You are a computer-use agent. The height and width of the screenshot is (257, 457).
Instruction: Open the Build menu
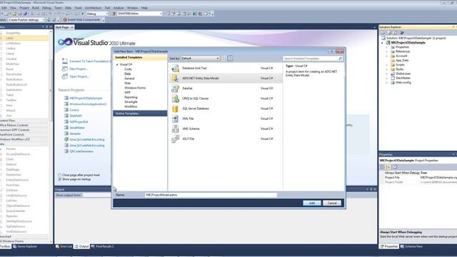click(36, 8)
